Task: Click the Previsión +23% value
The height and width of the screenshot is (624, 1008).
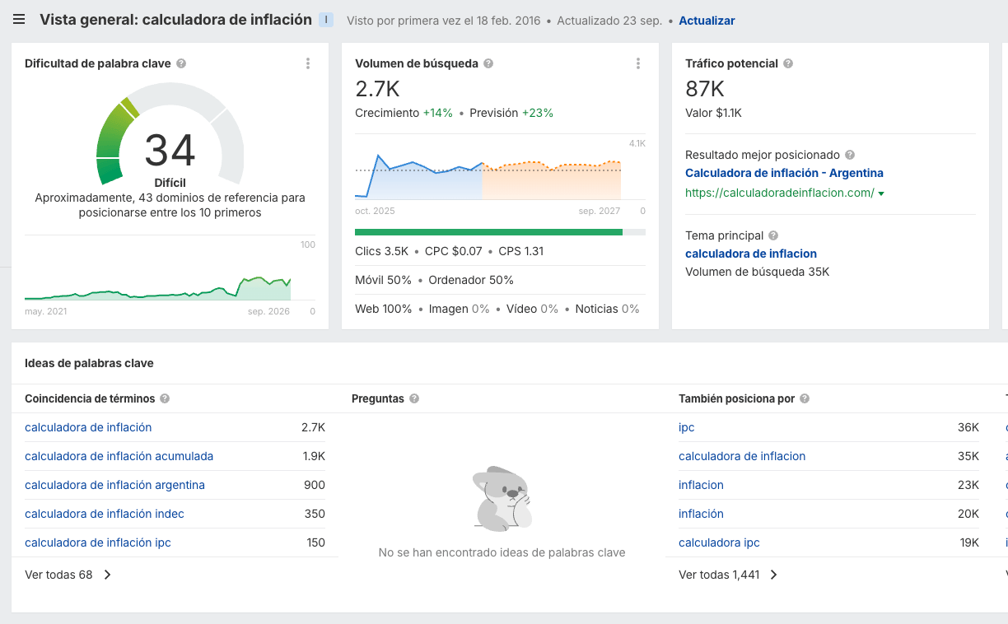Action: 511,113
